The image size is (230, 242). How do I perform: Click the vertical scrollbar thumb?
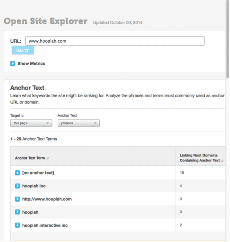(228, 40)
